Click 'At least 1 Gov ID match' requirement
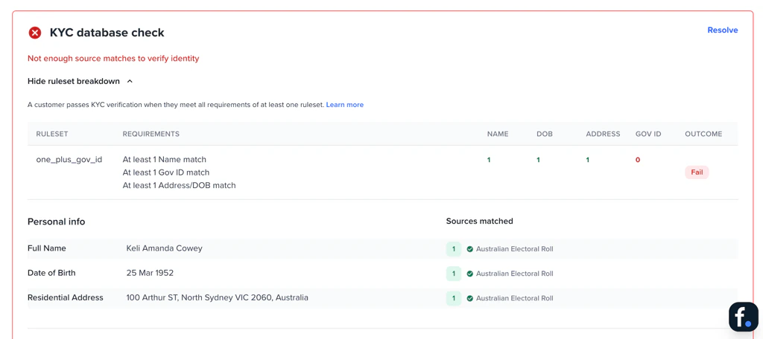Image resolution: width=763 pixels, height=339 pixels. click(166, 172)
